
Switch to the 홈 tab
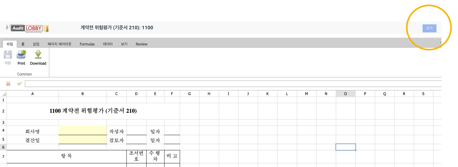pyautogui.click(x=23, y=44)
